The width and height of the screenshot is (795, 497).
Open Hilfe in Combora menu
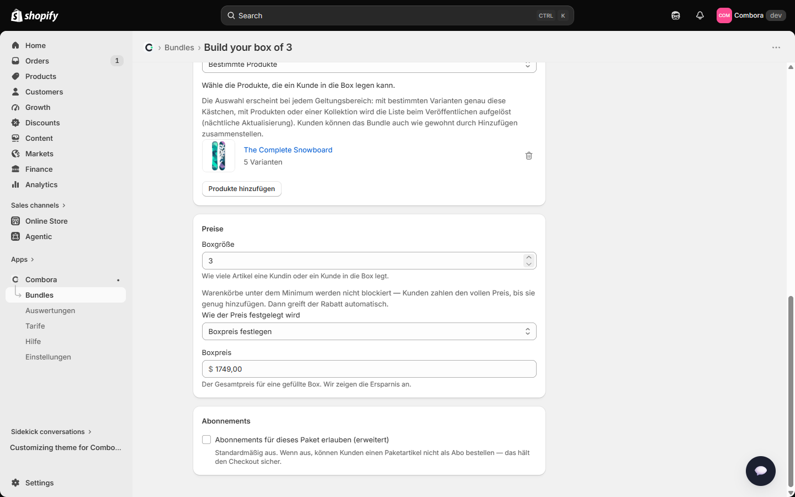coord(33,341)
